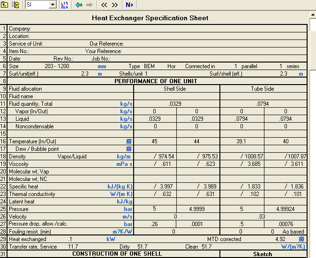Click the Our Reference: label
The width and height of the screenshot is (316, 258).
point(106,44)
